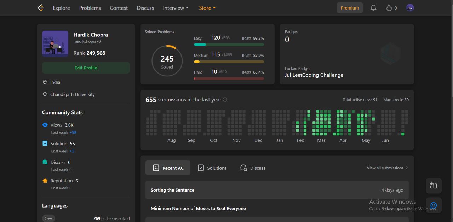The image size is (453, 222).
Task: Open Problems in the top navigation
Action: click(90, 8)
